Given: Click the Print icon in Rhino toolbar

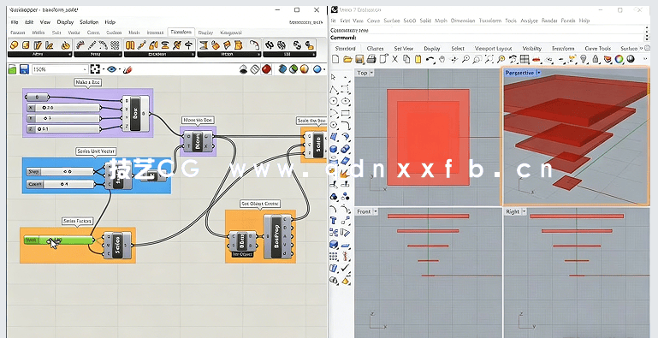Looking at the screenshot, I should pos(371,59).
